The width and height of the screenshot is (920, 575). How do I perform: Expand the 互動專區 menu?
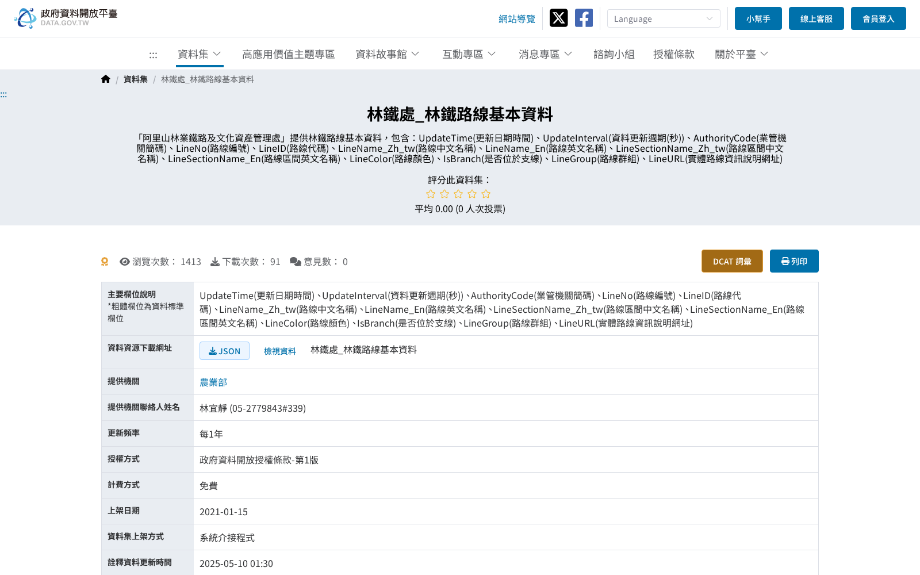(x=469, y=54)
